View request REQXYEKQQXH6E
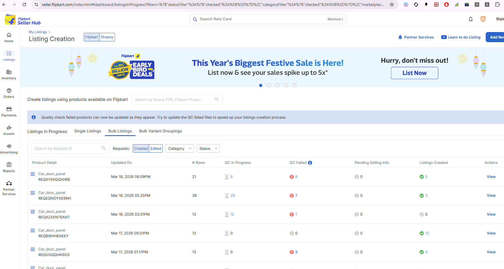 pos(491,177)
